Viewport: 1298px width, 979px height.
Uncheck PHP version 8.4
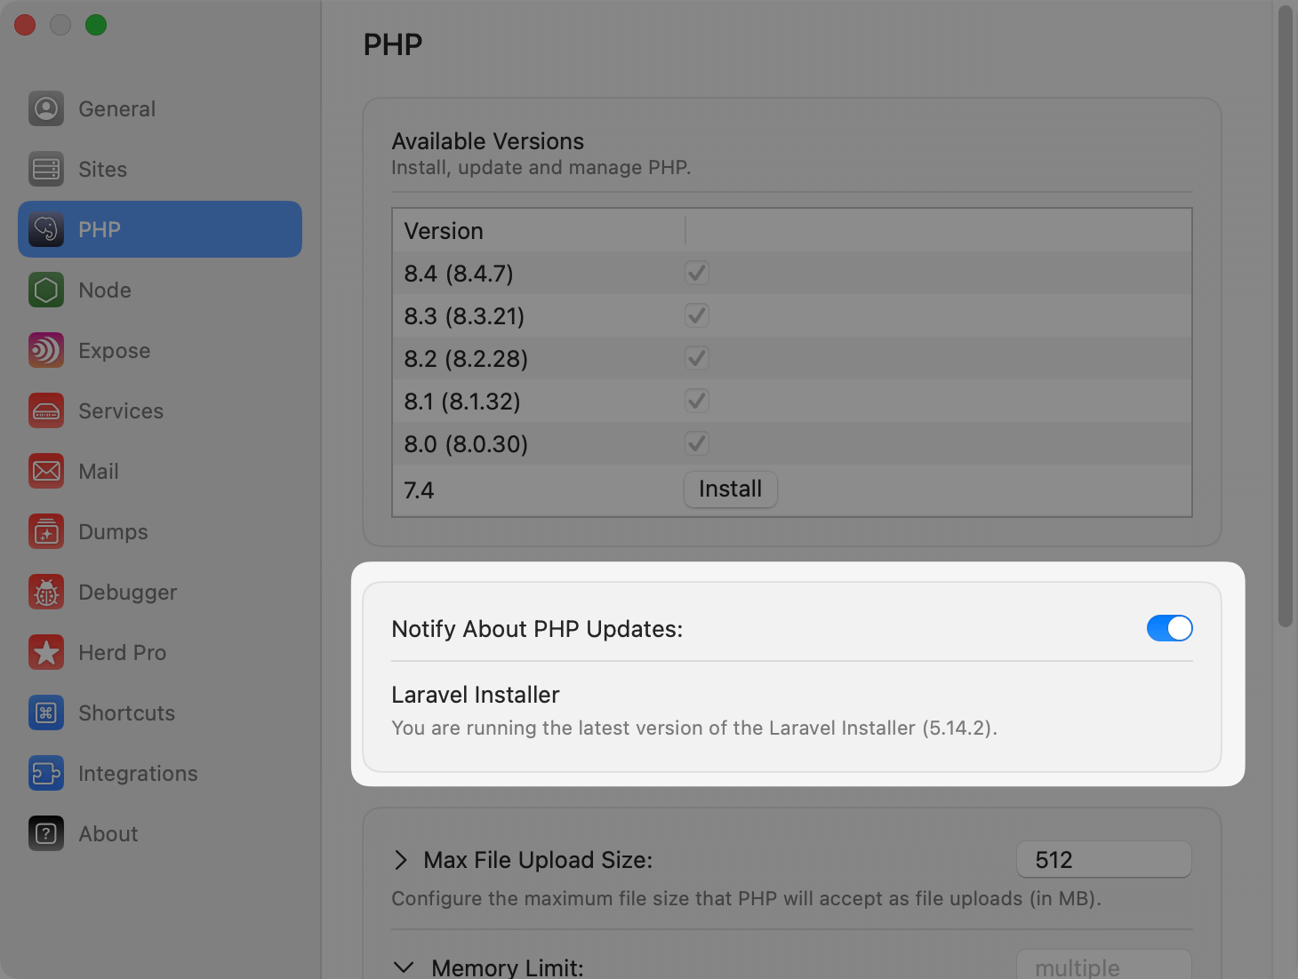tap(697, 273)
